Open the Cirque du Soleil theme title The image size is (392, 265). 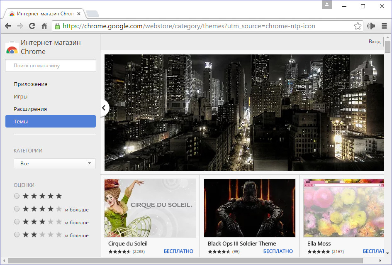128,243
